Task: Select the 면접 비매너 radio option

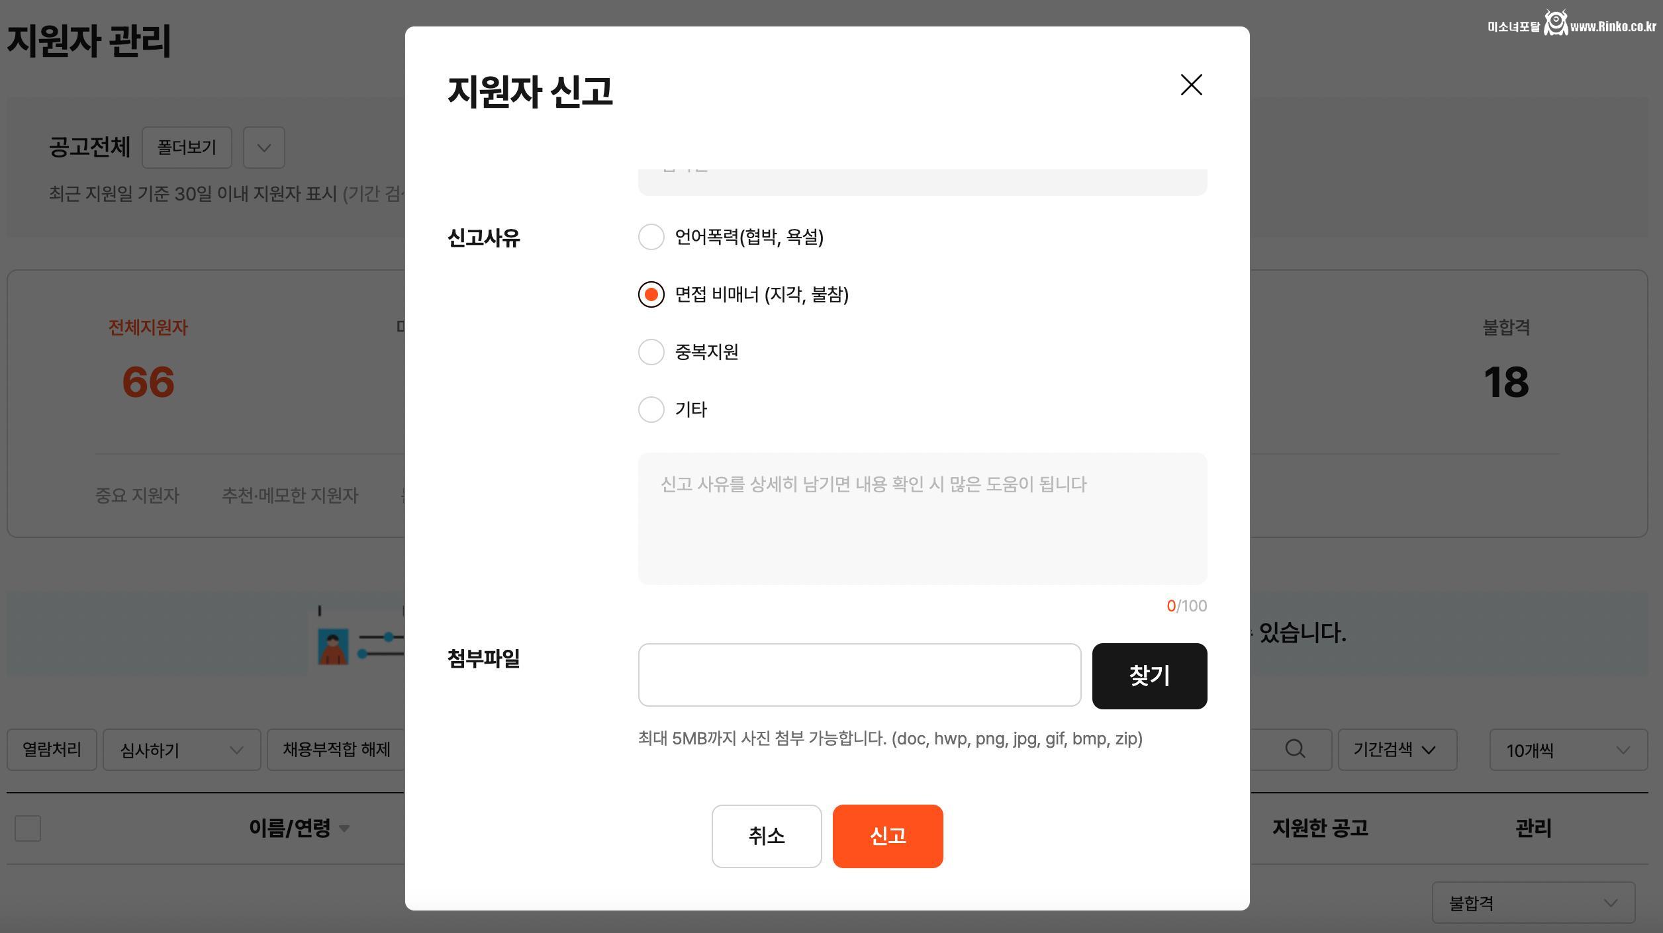Action: pos(651,294)
